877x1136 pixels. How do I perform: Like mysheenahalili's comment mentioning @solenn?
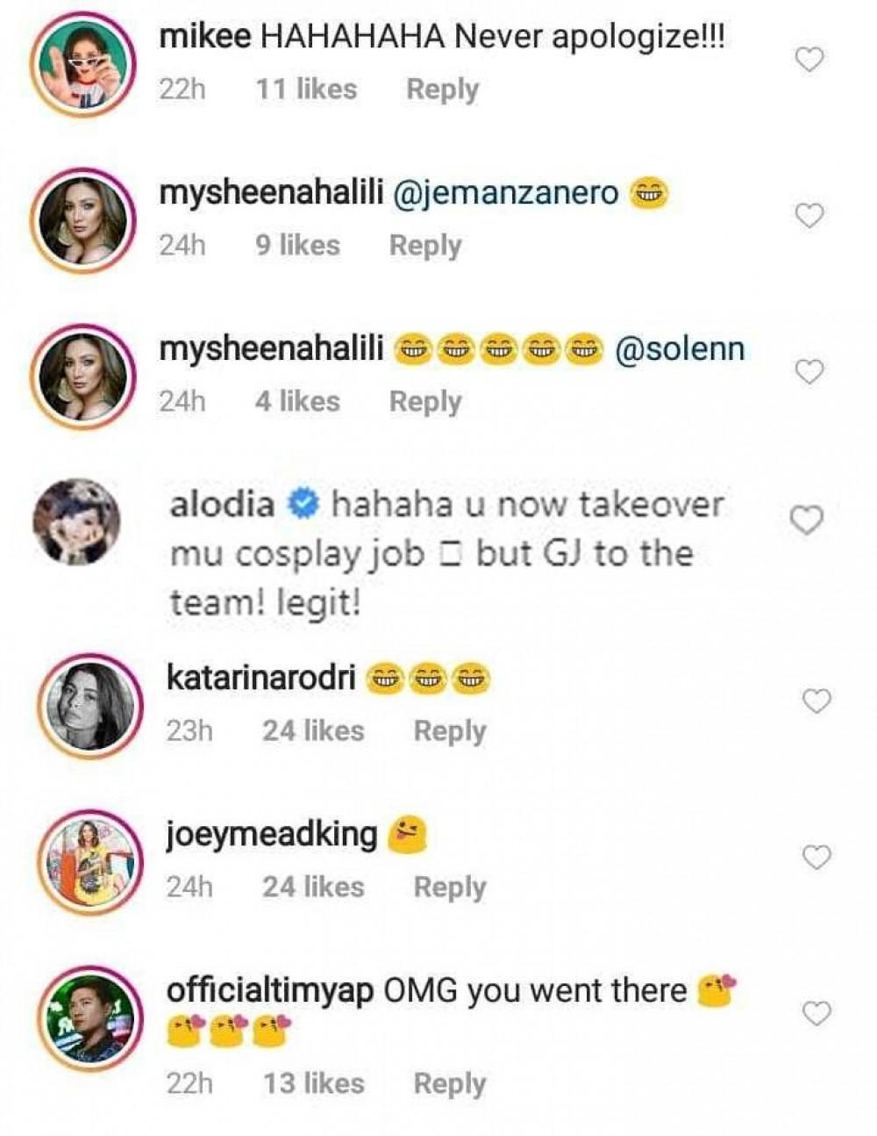point(809,372)
